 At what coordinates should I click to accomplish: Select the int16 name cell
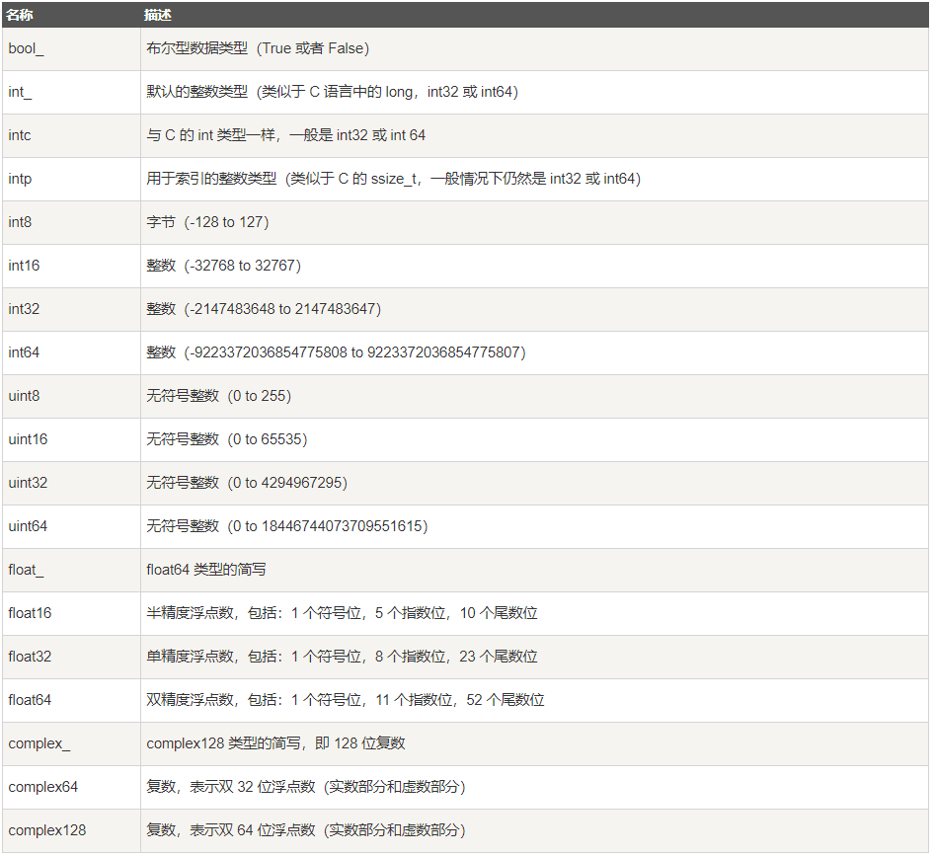[x=71, y=267]
